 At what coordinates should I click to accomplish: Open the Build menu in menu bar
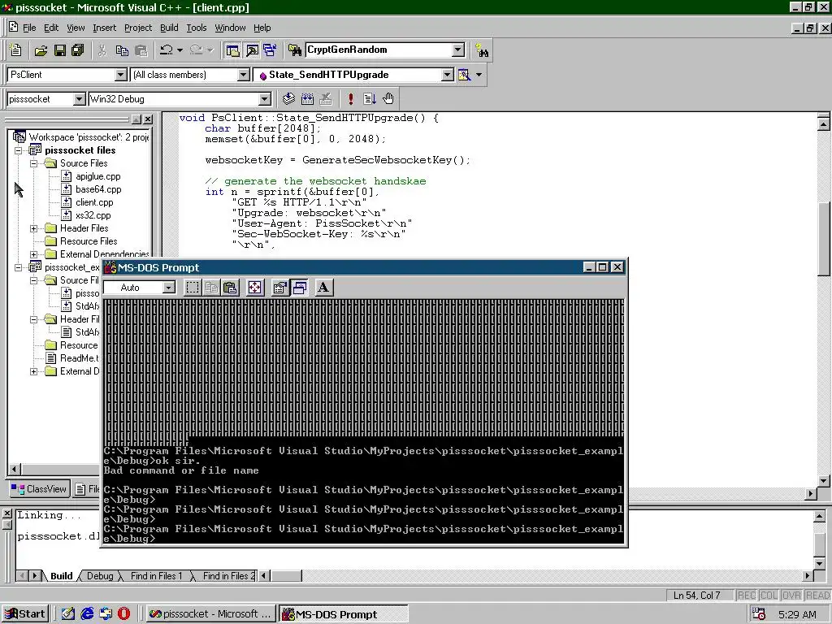pos(169,28)
